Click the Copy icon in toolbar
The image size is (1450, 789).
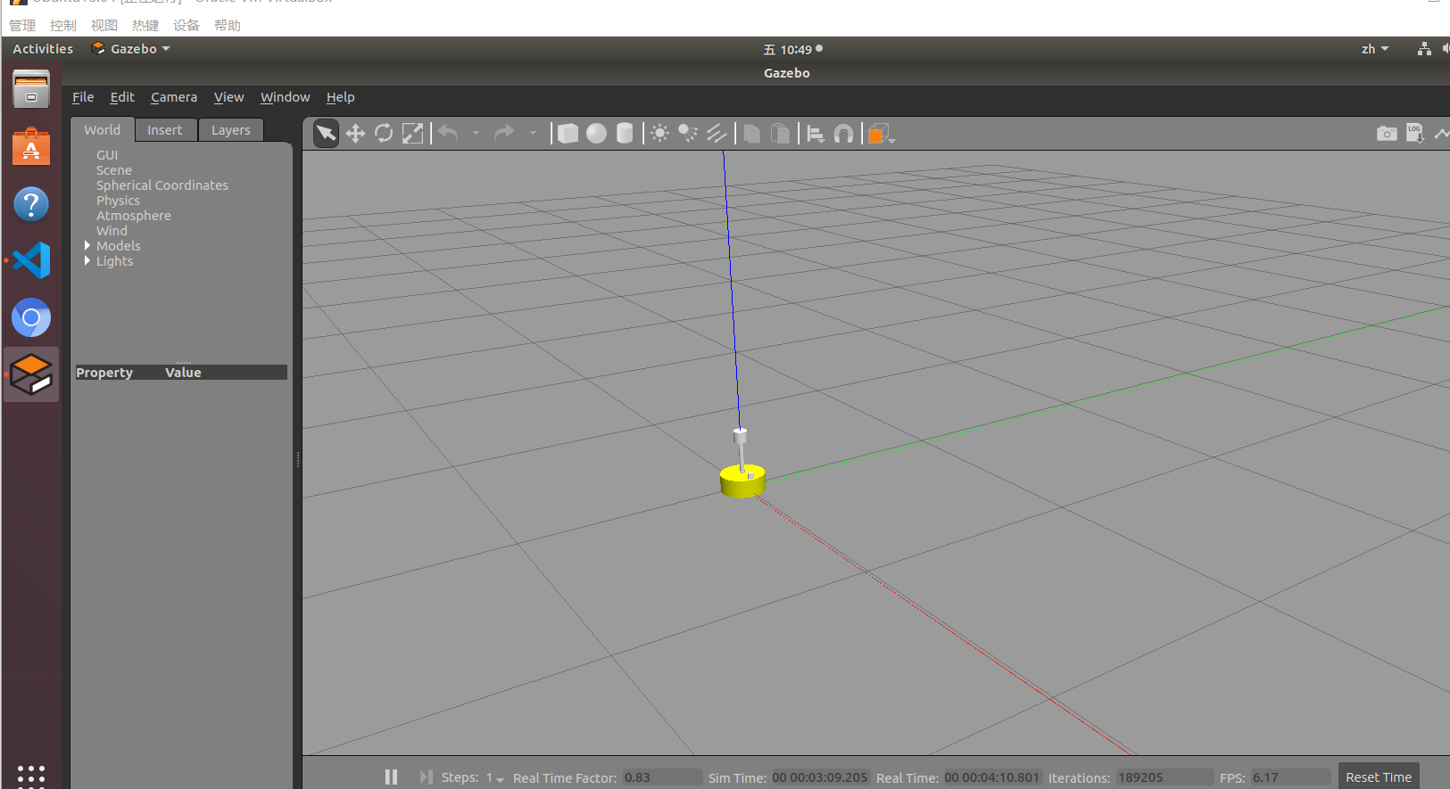(x=752, y=134)
